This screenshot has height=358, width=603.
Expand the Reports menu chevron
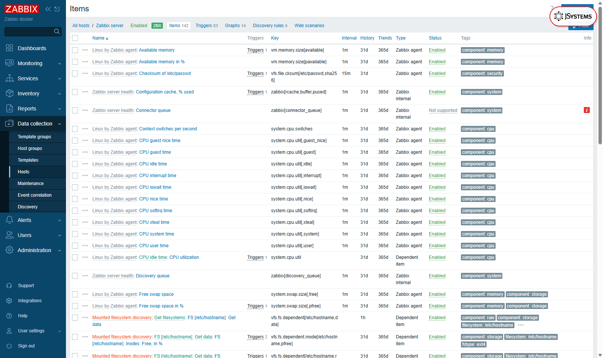click(x=60, y=109)
